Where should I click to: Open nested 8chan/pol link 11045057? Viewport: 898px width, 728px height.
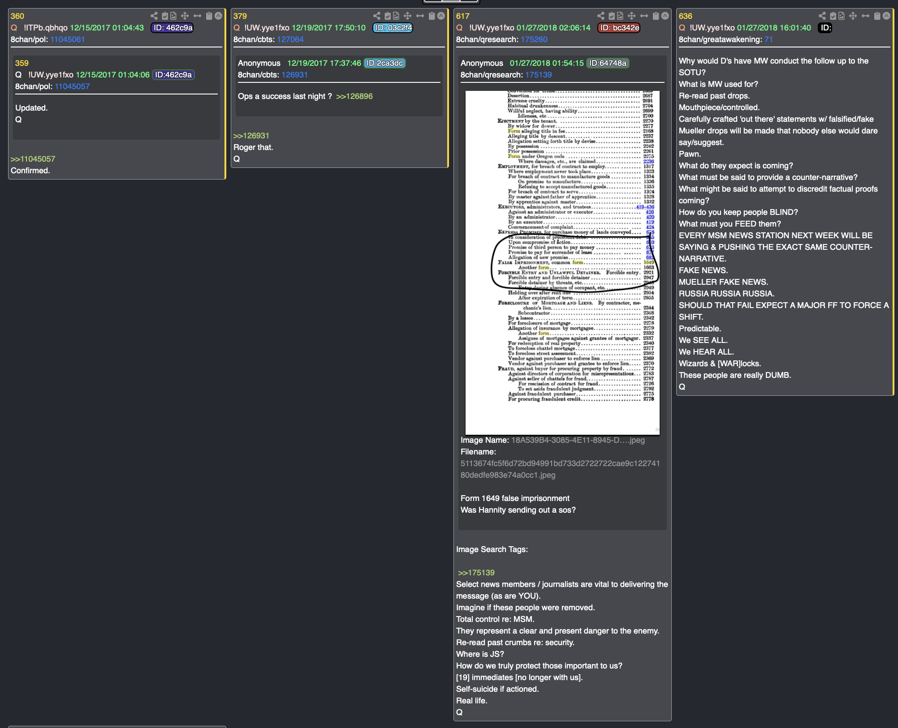click(x=72, y=86)
